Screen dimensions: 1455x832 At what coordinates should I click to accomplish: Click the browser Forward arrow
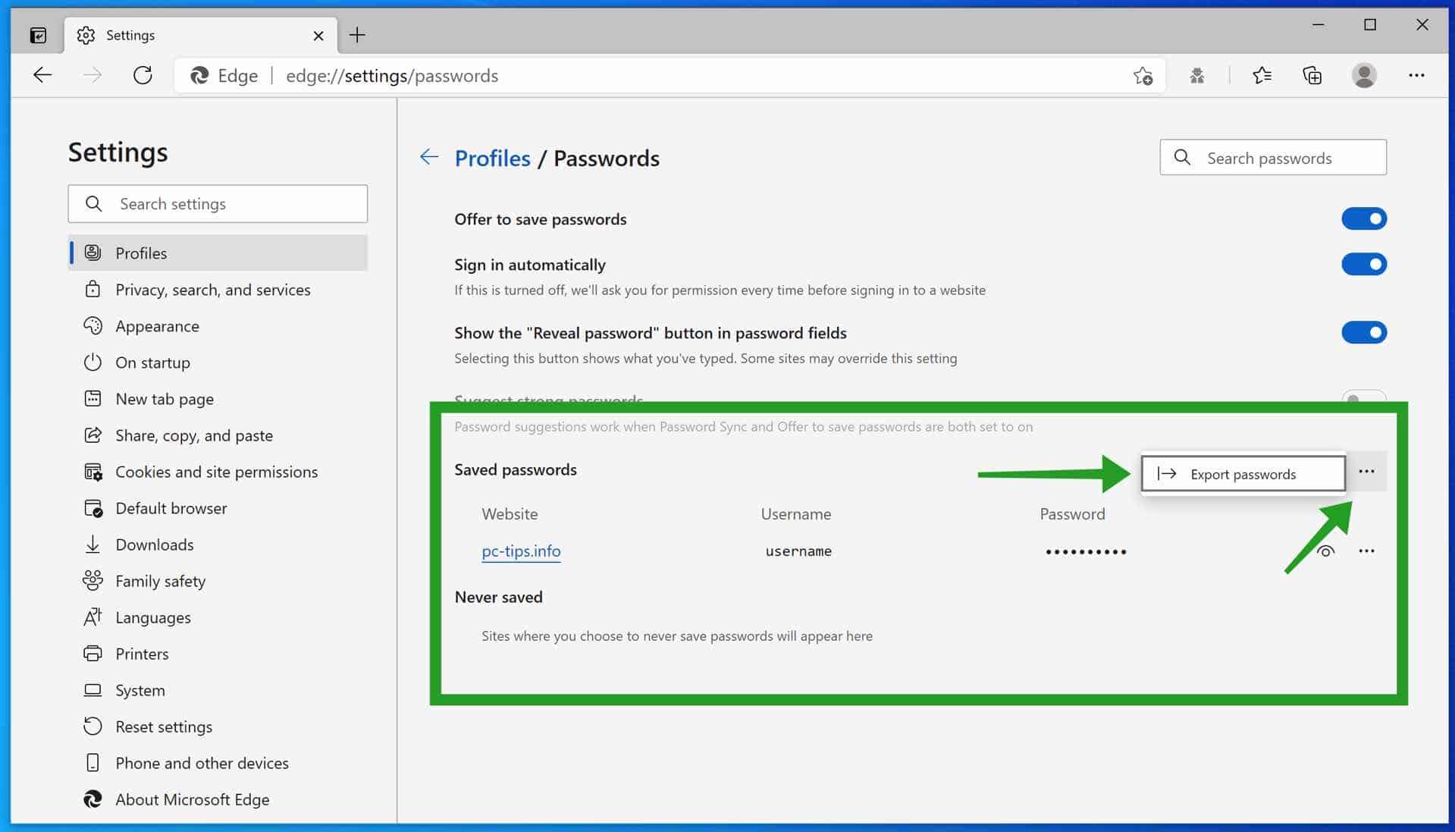(x=92, y=75)
